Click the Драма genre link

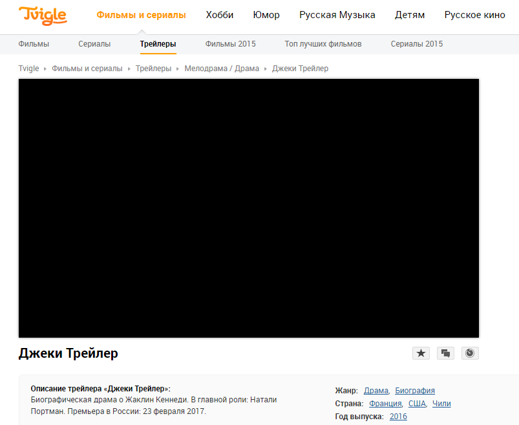point(376,391)
